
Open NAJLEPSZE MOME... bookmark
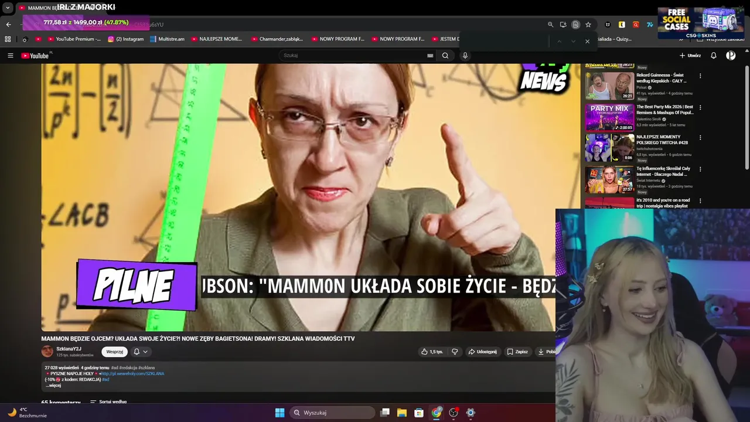pos(216,39)
